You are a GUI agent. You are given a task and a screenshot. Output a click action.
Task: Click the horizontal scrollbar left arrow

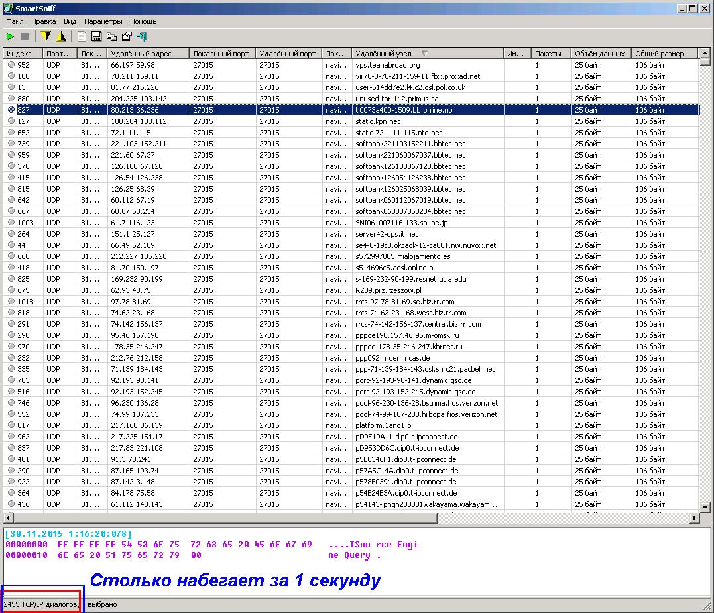(8, 518)
